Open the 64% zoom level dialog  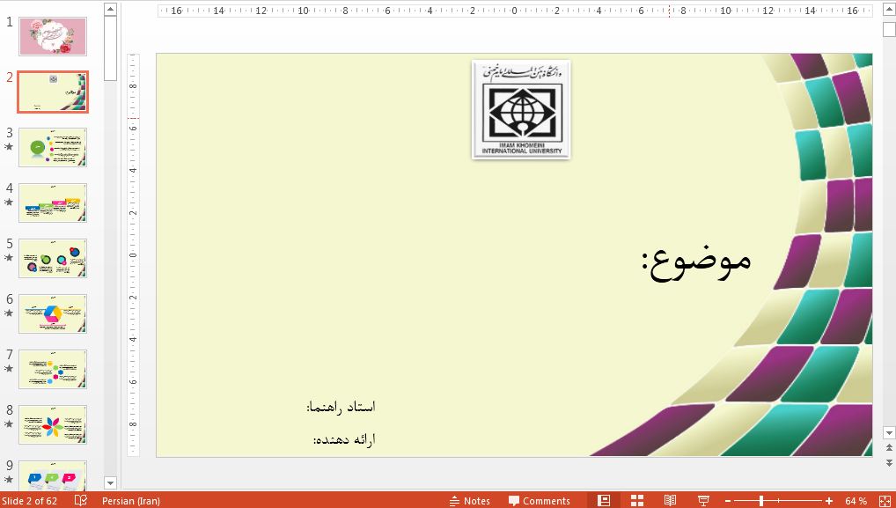(856, 500)
